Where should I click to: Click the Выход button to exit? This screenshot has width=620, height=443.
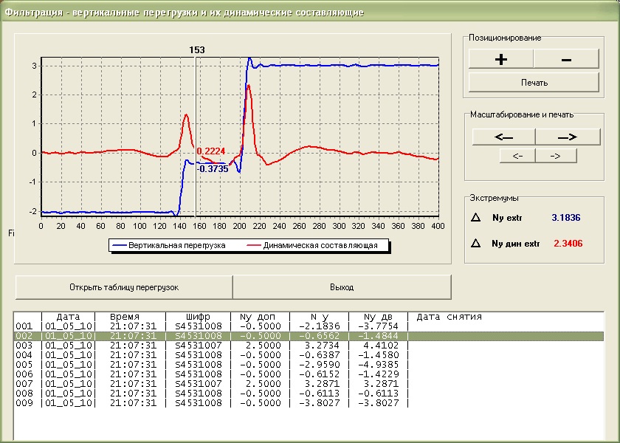(x=342, y=287)
